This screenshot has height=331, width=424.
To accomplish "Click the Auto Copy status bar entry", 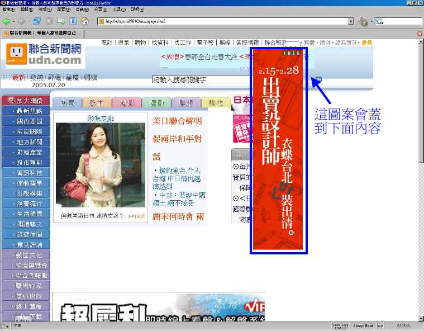I will (340, 326).
